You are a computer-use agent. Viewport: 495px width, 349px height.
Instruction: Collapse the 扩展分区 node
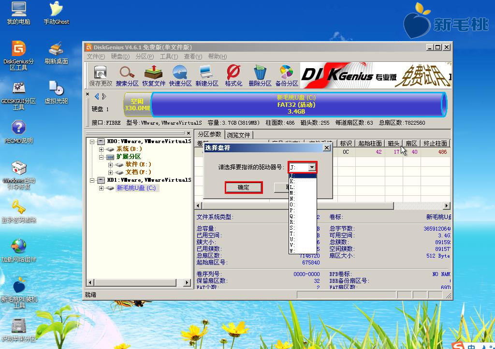pyautogui.click(x=101, y=157)
